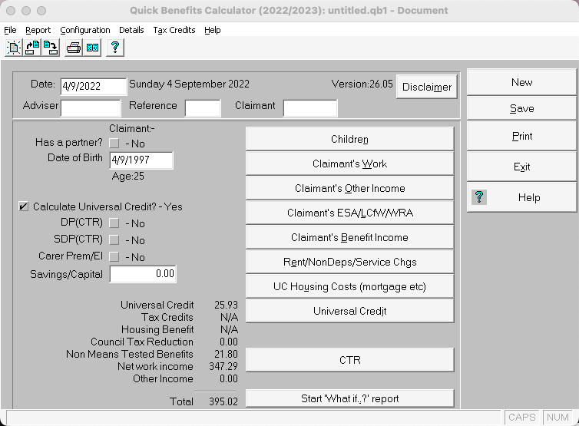This screenshot has height=426, width=579.
Task: Click the Other Income value 0.00
Action: point(229,378)
